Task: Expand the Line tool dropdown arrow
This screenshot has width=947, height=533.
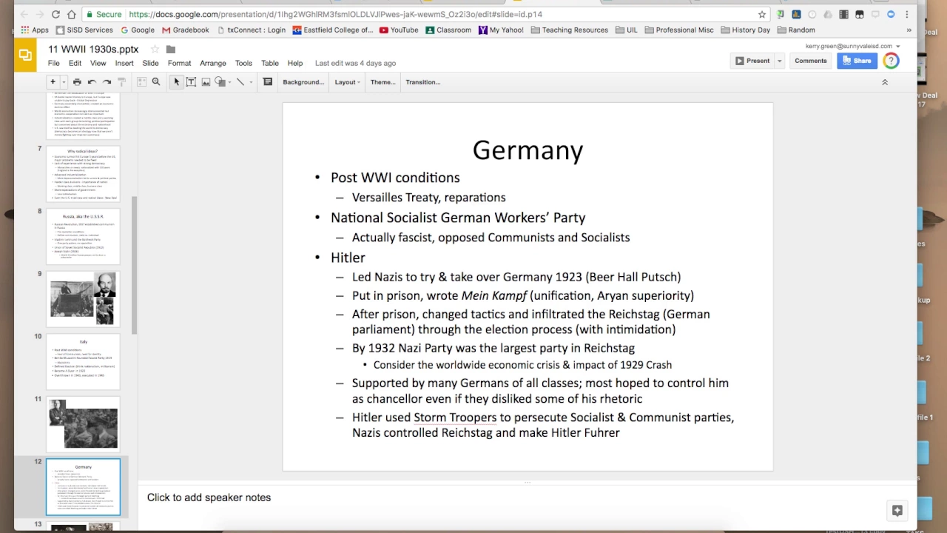Action: (x=250, y=82)
